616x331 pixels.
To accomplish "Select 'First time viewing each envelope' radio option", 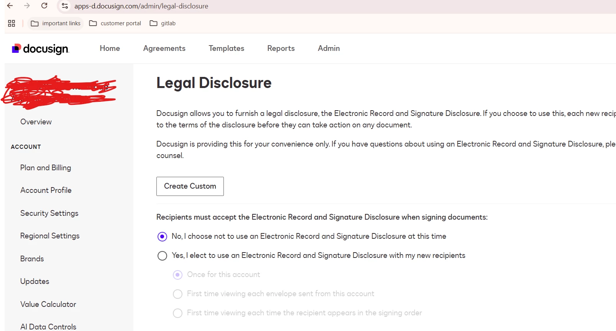I will [177, 294].
